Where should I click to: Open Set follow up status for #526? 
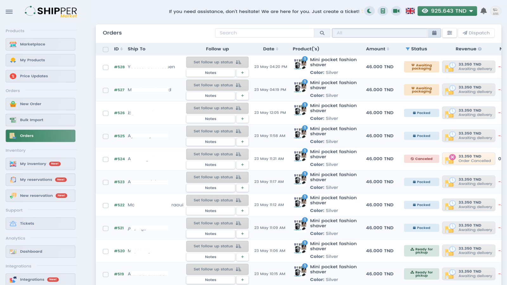217,108
